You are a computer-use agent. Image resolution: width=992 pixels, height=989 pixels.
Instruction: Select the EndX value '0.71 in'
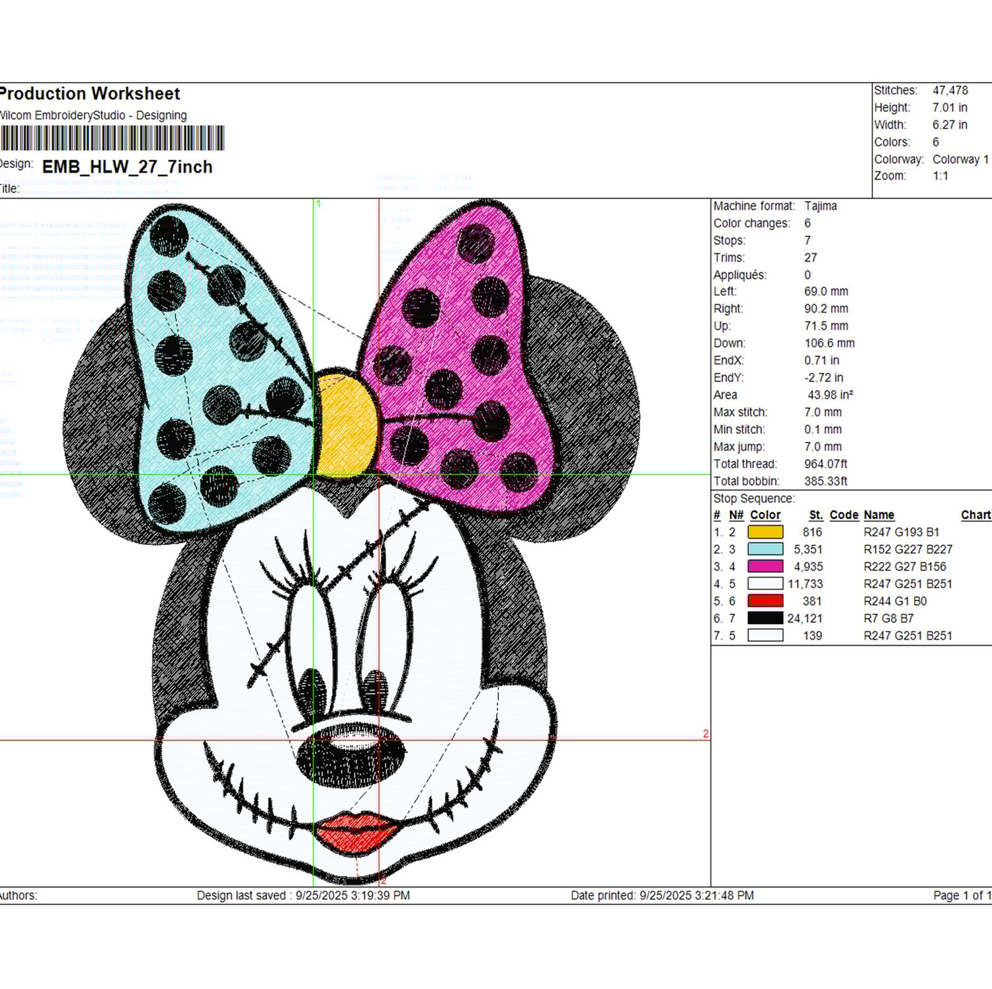click(x=822, y=360)
